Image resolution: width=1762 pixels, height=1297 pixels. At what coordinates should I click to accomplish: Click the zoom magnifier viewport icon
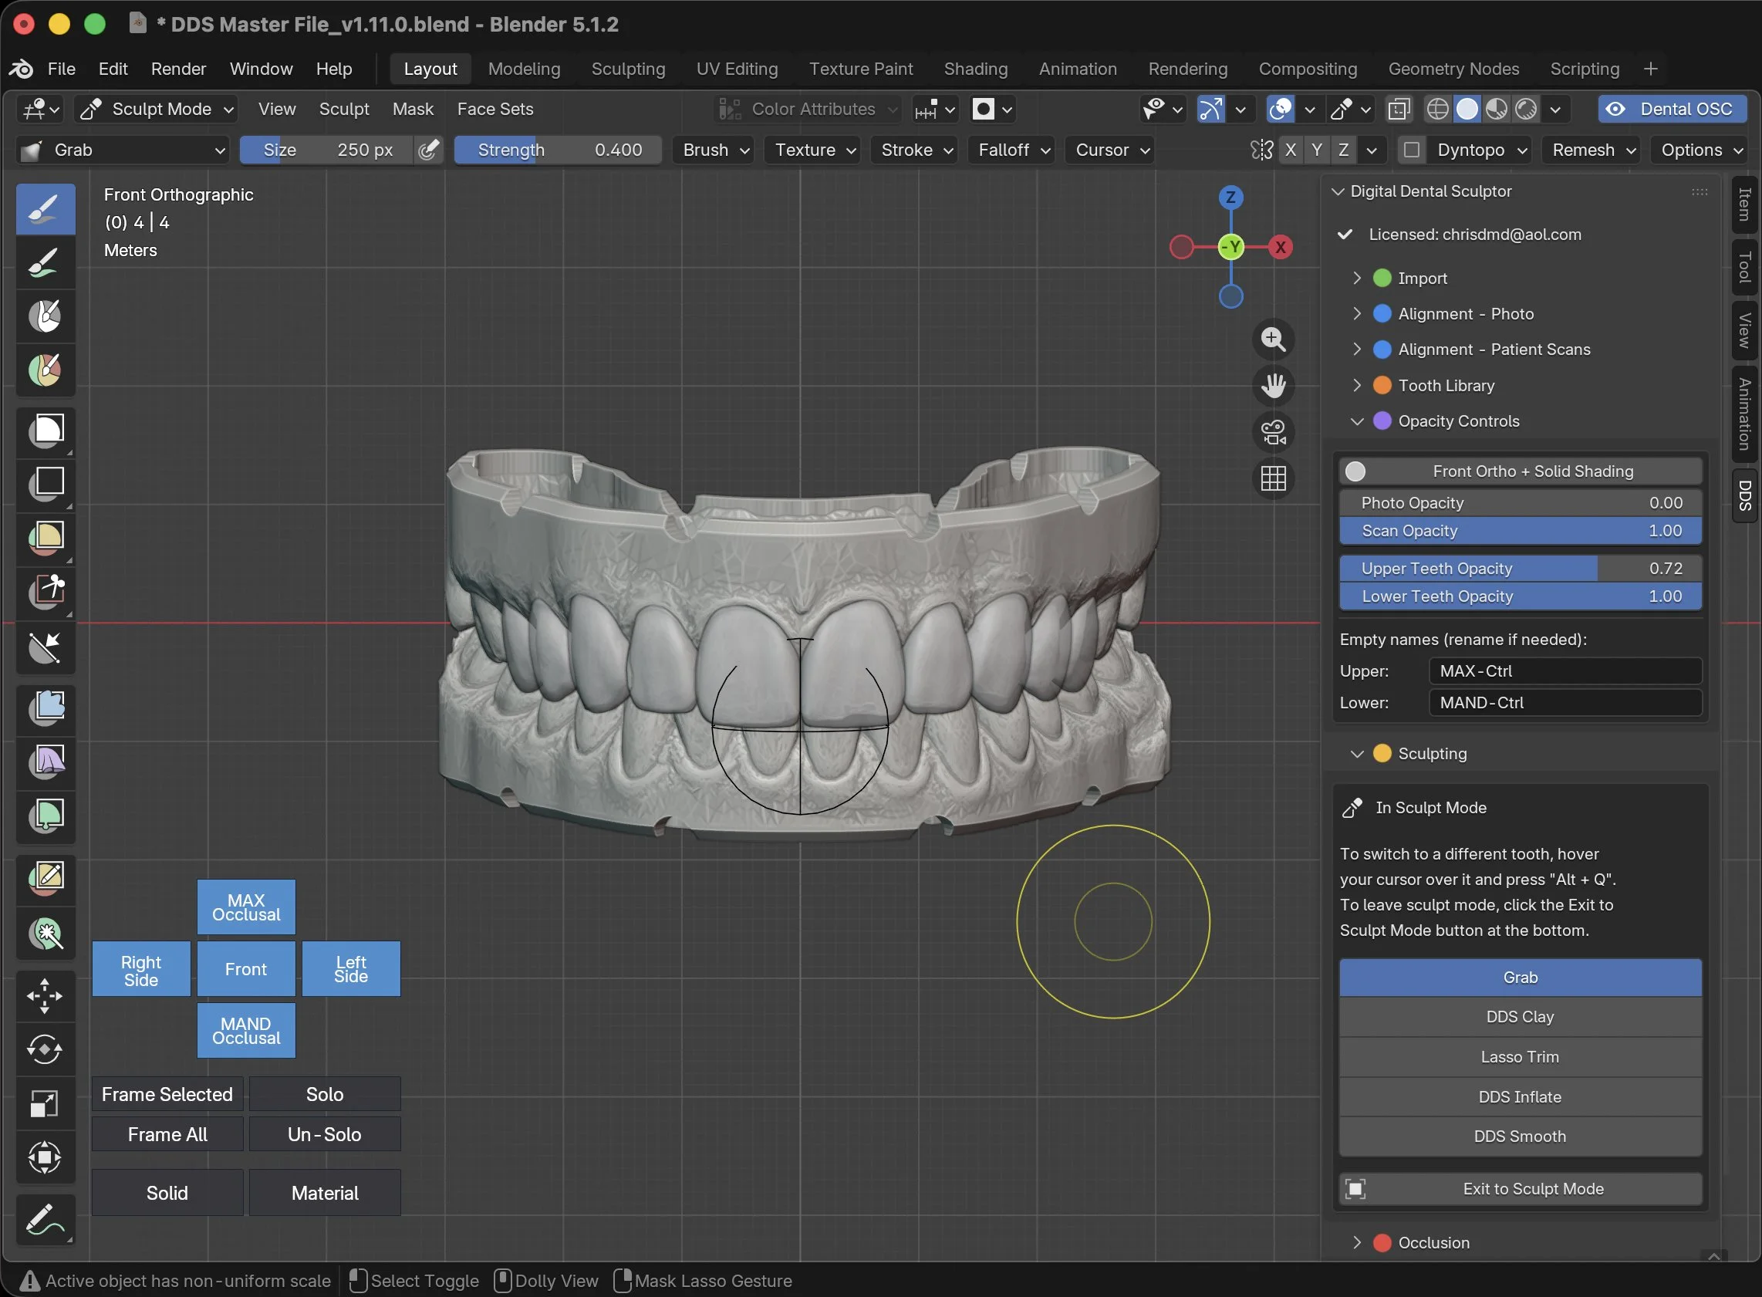(x=1273, y=339)
